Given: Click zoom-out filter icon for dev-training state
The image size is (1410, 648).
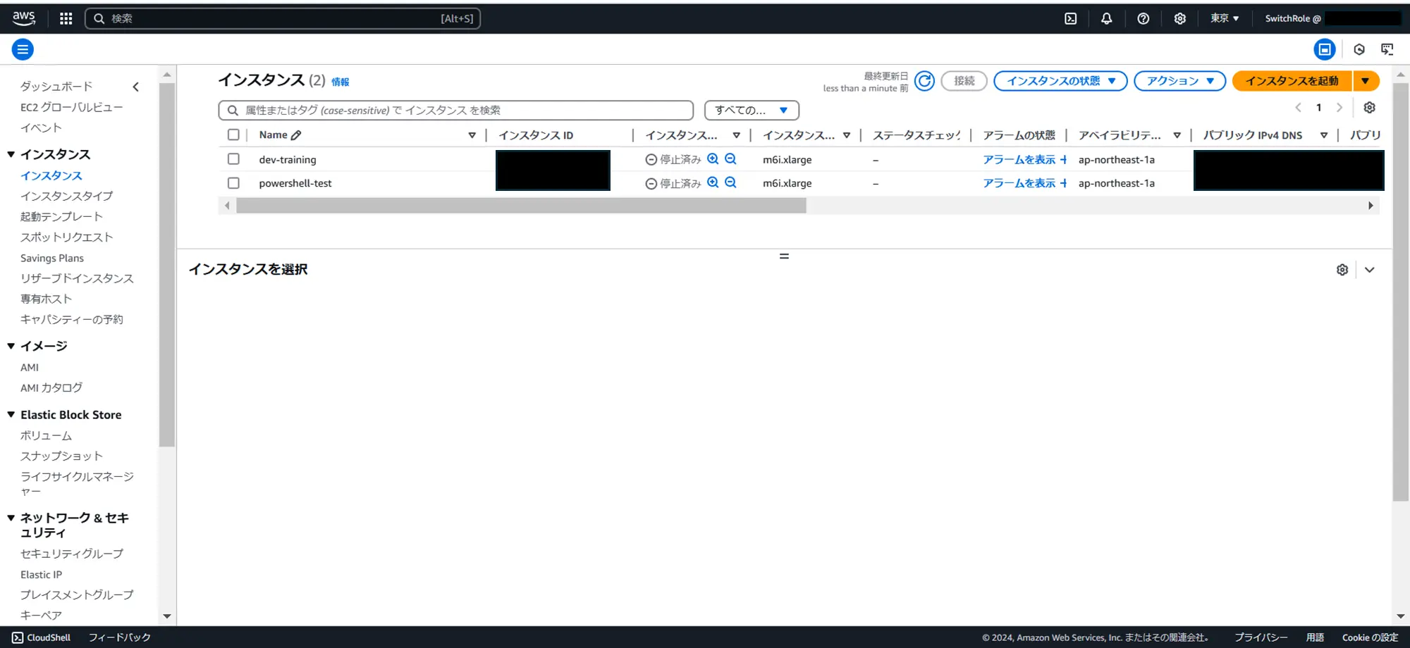Looking at the screenshot, I should click(730, 159).
